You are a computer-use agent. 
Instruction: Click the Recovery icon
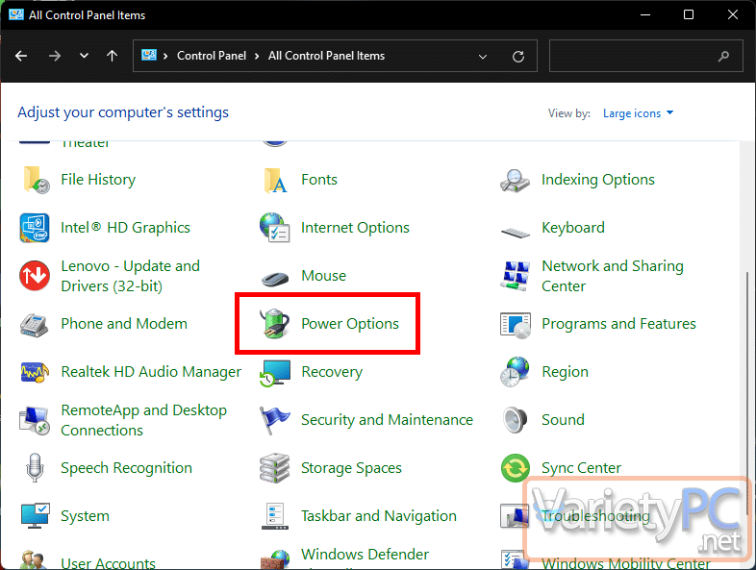point(275,372)
